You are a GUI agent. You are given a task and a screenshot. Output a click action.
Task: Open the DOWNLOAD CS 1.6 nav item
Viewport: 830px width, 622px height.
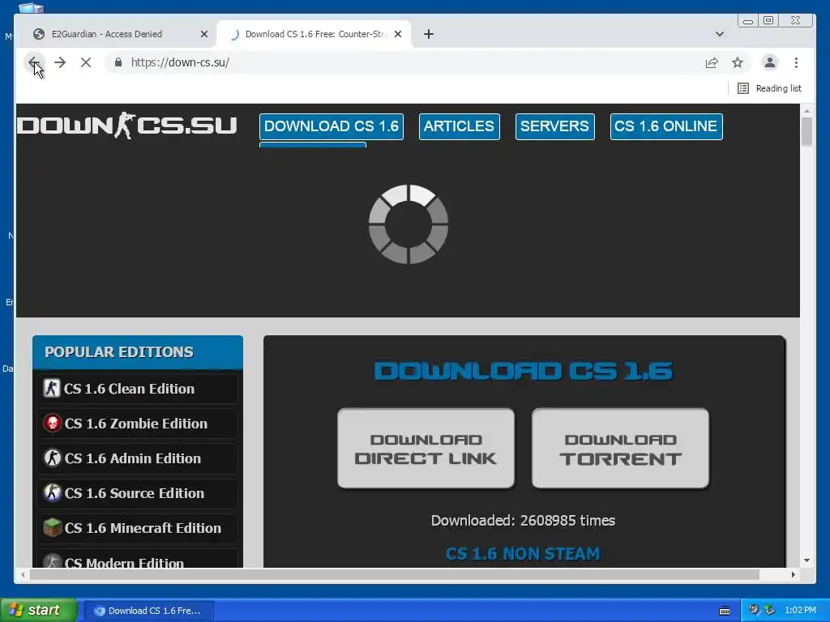[x=332, y=126]
